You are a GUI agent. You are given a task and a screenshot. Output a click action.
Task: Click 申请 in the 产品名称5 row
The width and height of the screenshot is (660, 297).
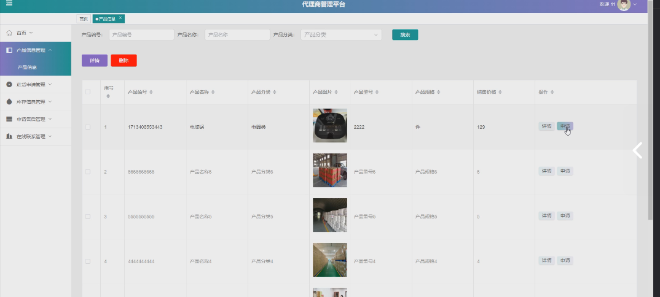565,215
